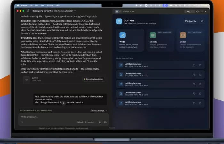224x144 pixels.
Task: Close the Lumen artifact panel
Action: click(206, 12)
